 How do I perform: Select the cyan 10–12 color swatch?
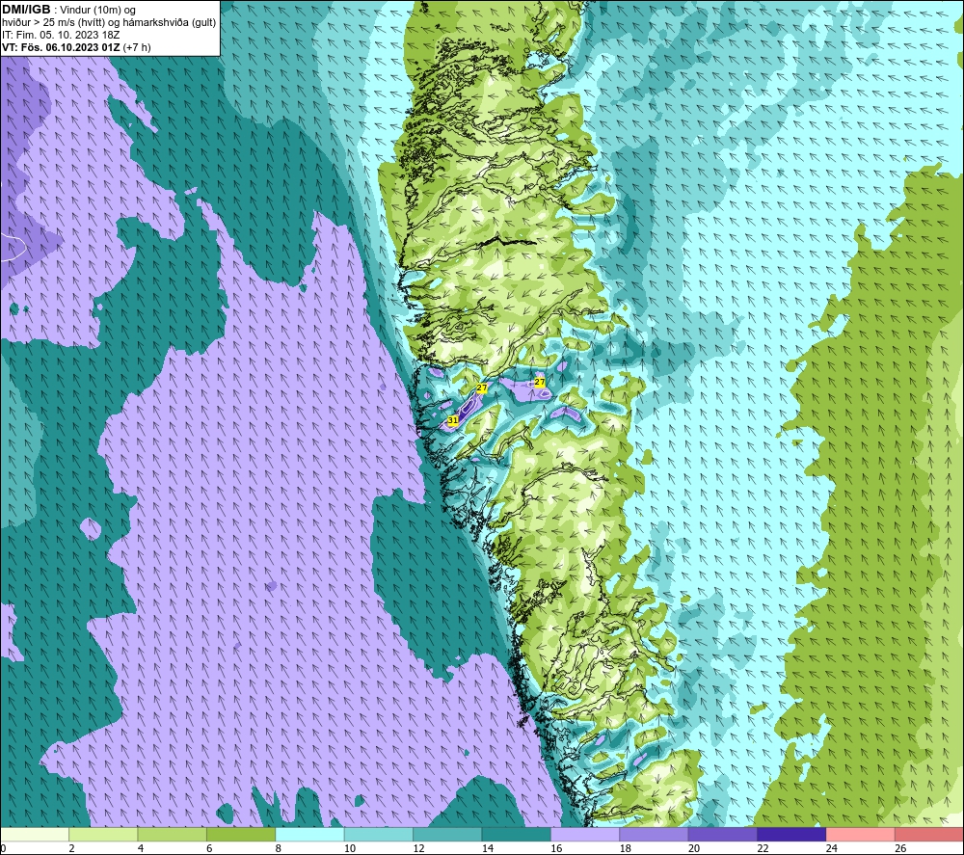pos(379,834)
